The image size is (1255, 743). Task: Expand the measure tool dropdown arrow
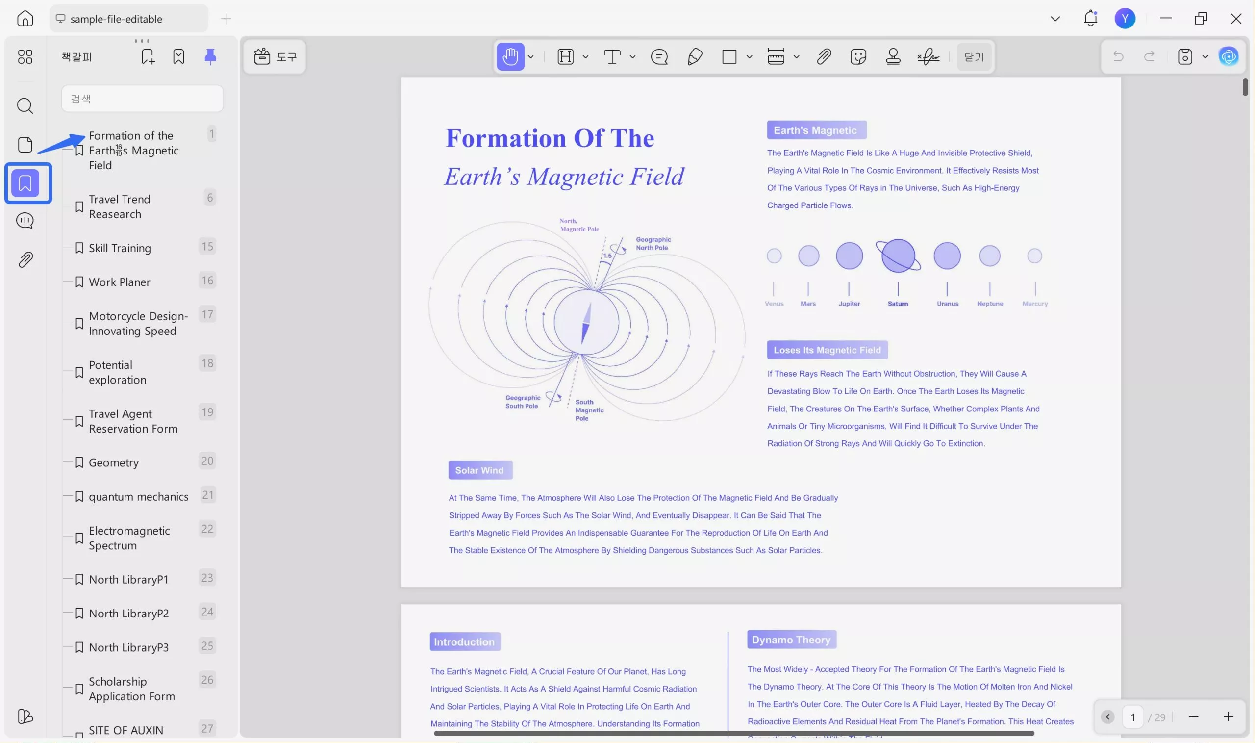coord(796,56)
